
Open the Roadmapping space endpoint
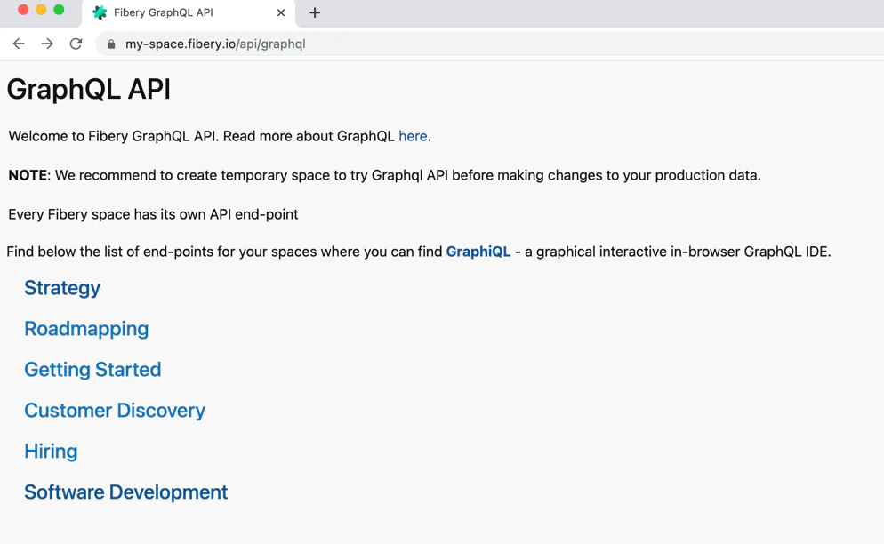coord(86,329)
